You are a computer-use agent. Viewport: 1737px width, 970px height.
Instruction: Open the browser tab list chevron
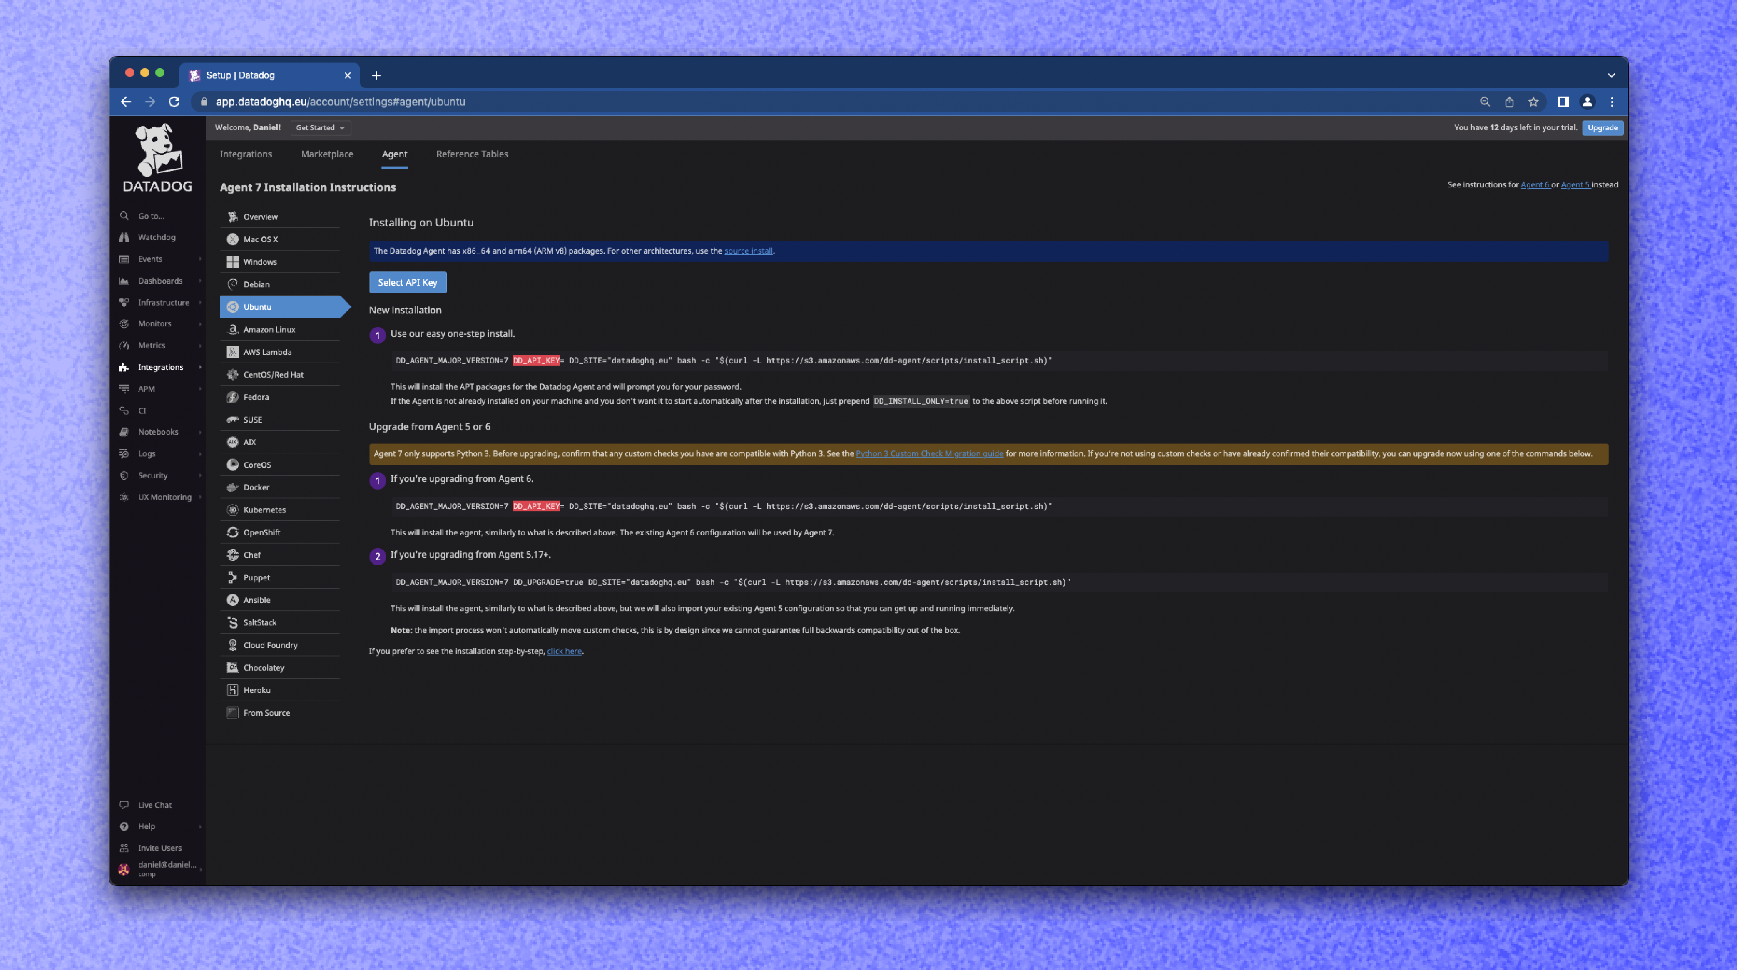(1612, 75)
